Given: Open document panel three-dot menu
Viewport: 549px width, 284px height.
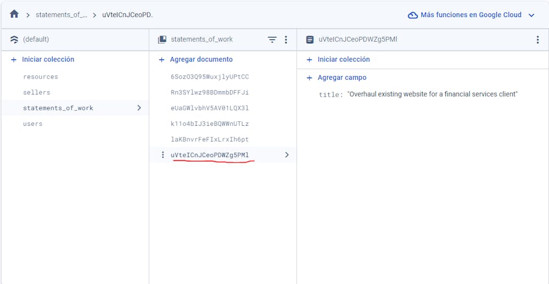Looking at the screenshot, I should (x=537, y=40).
